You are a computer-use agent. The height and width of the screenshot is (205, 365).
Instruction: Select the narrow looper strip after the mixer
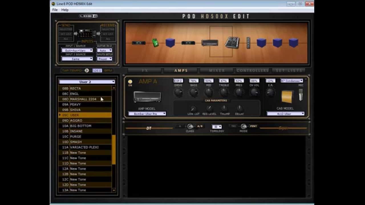point(248,43)
